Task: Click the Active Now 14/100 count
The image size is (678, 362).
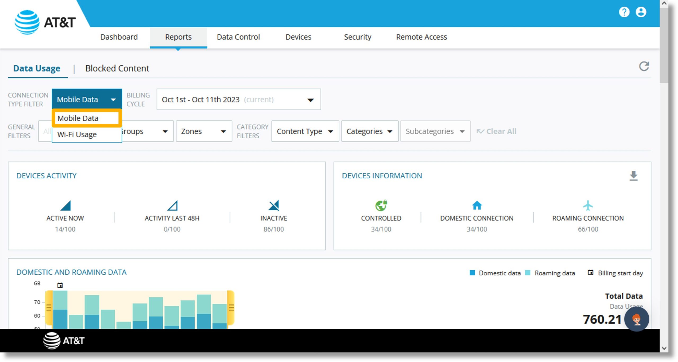Action: [65, 229]
